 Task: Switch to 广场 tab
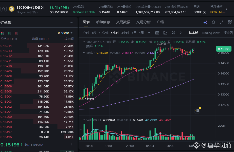tap(160, 22)
